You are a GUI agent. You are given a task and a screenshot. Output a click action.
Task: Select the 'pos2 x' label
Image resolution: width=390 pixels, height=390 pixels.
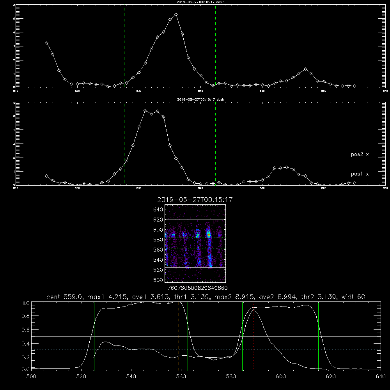click(x=360, y=154)
